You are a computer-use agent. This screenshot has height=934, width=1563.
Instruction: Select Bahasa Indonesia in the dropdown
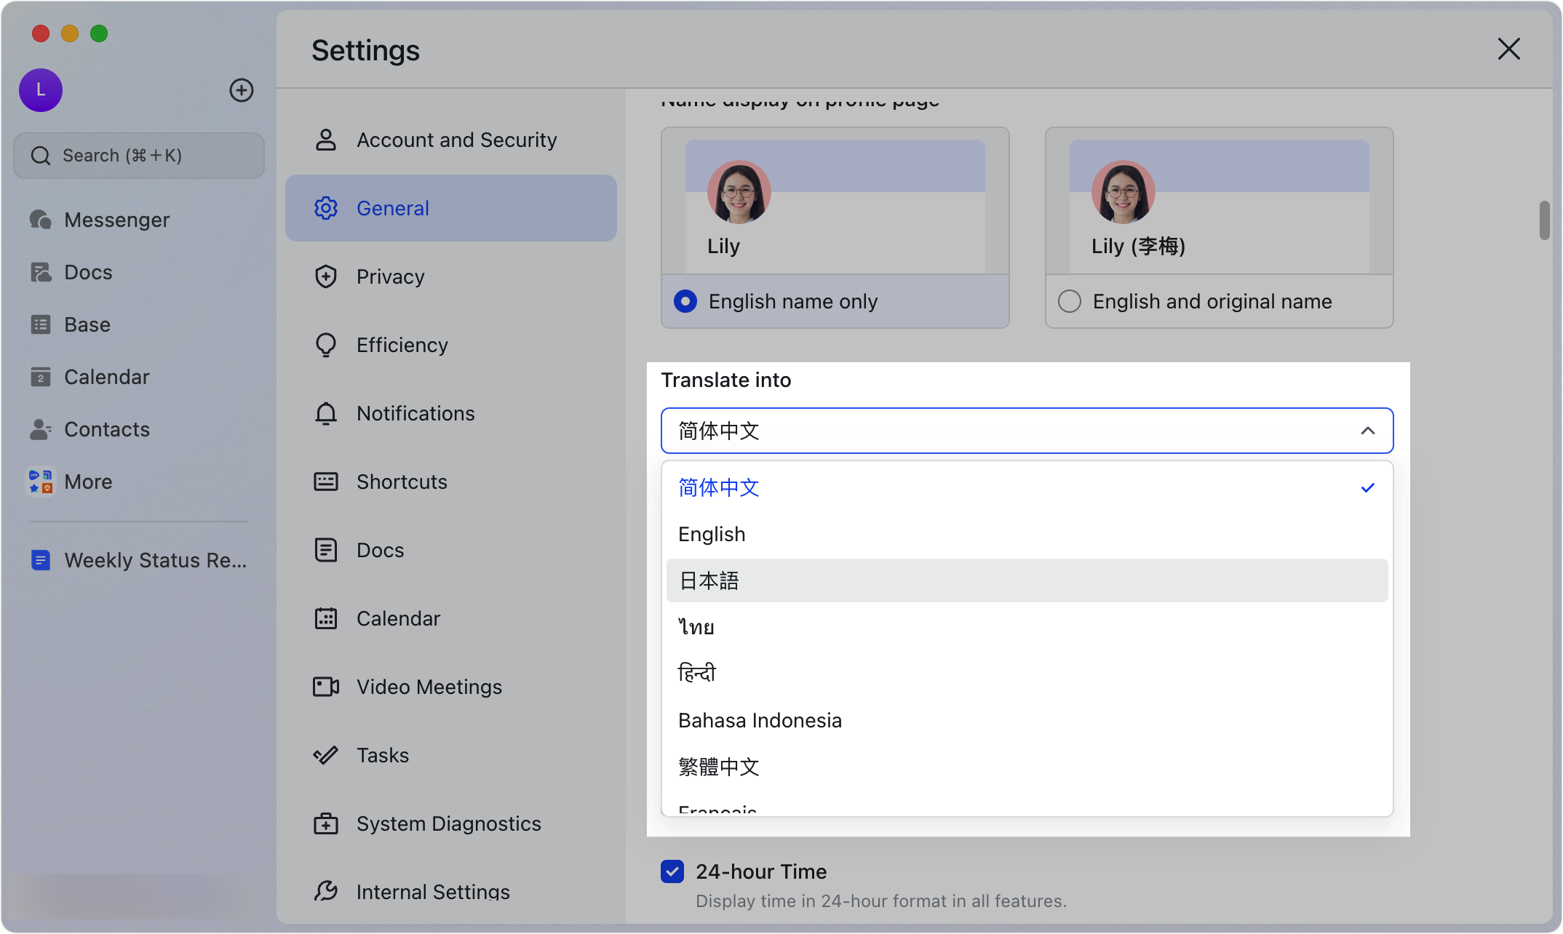click(760, 720)
